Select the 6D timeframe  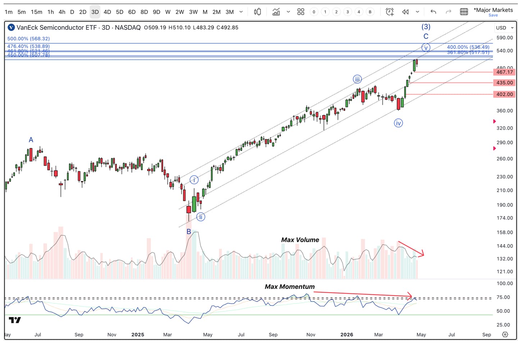(132, 12)
